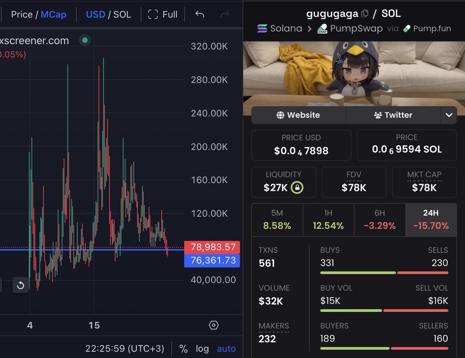Click the buy vol versus sell vol bar

384,311
